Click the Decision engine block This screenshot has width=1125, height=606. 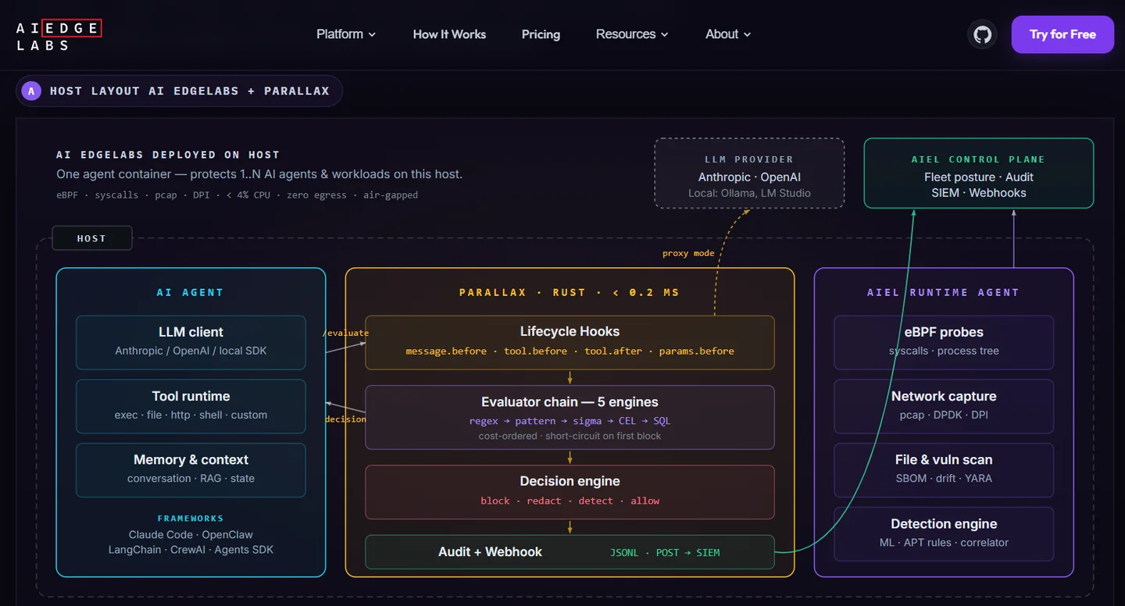click(x=570, y=492)
